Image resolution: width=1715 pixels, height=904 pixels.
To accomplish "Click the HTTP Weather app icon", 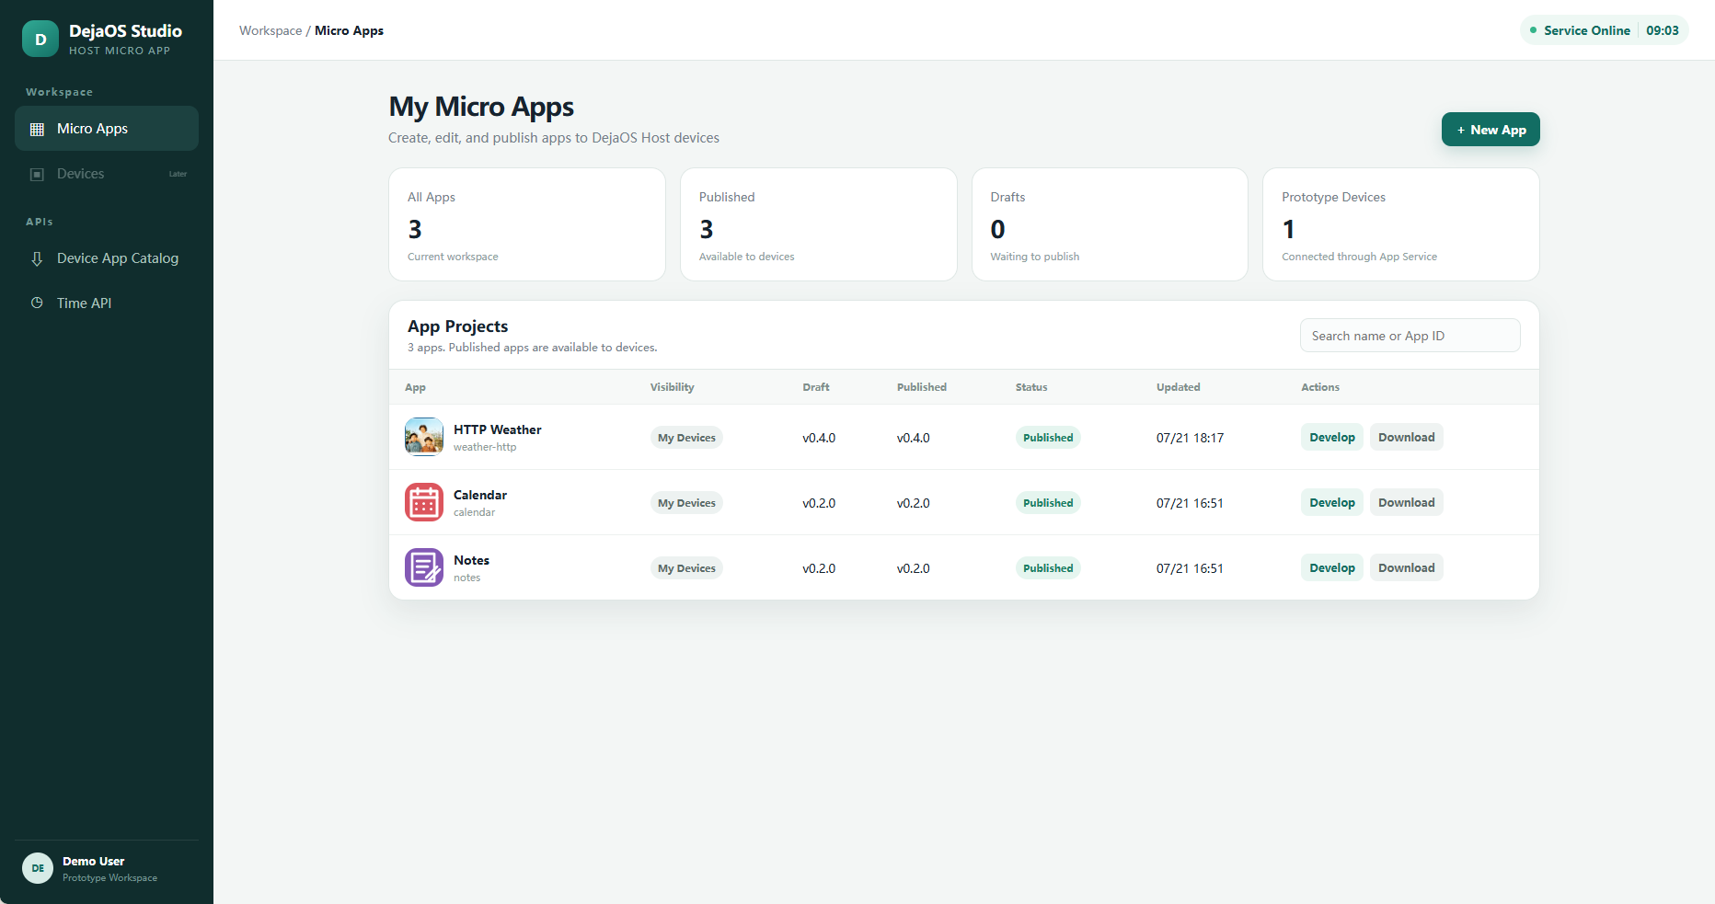I will 424,437.
